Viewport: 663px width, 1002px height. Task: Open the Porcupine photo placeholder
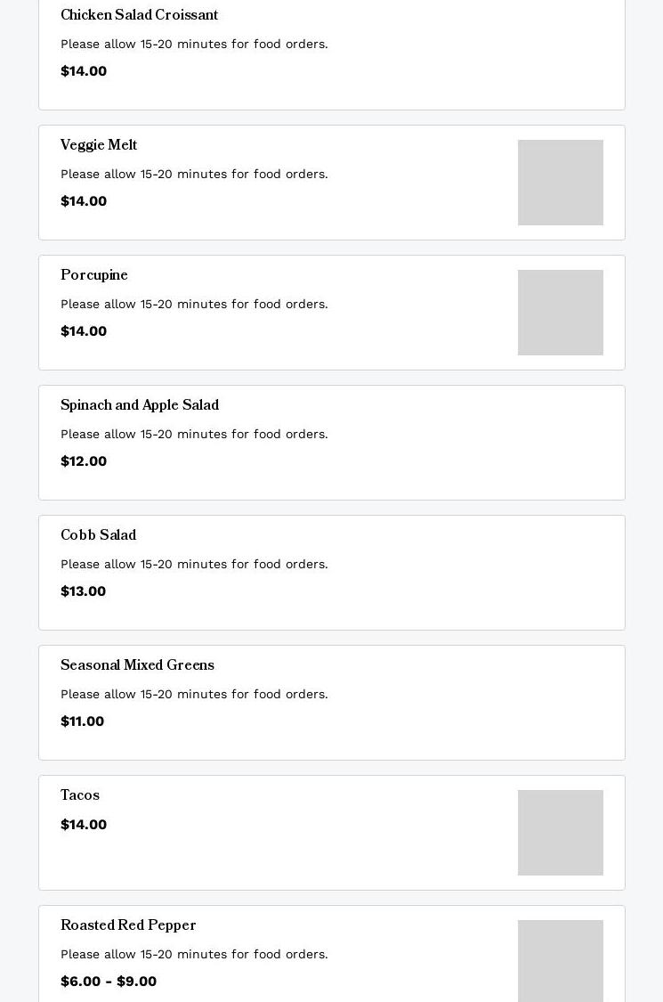pos(561,313)
